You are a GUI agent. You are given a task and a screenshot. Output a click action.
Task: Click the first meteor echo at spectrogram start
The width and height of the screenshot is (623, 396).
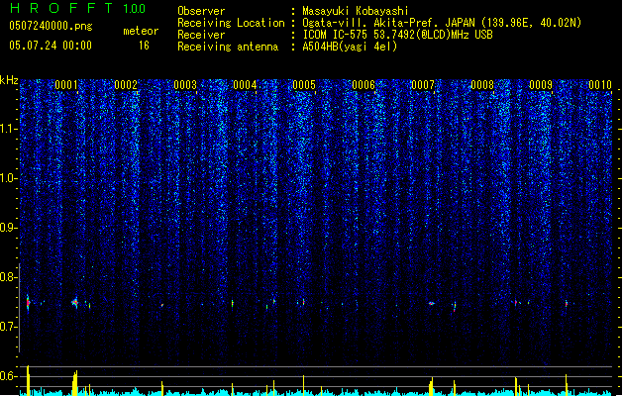[x=28, y=304]
